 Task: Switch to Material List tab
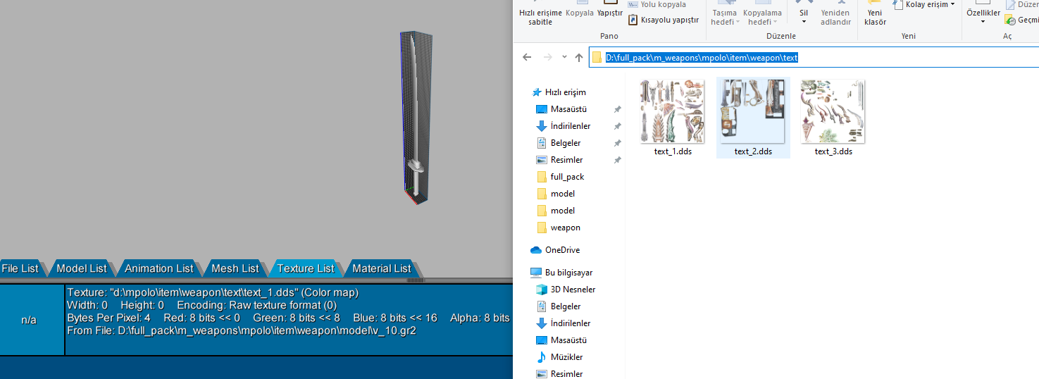pos(381,268)
